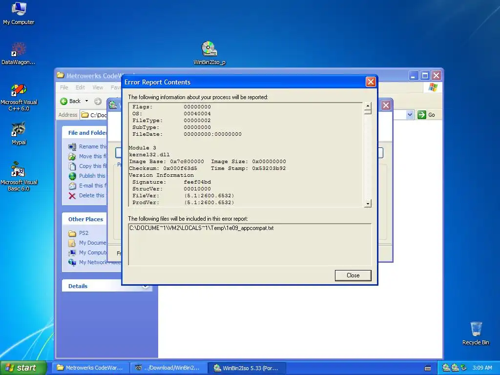
Task: Open the Recycle Bin
Action: [x=476, y=333]
